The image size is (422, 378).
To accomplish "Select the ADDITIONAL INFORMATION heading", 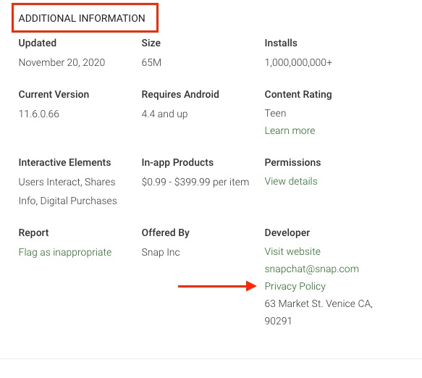I will pos(82,18).
